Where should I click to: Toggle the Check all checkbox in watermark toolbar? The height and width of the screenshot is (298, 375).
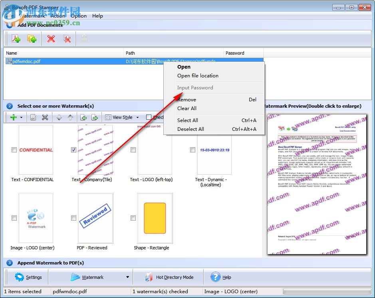pos(149,117)
